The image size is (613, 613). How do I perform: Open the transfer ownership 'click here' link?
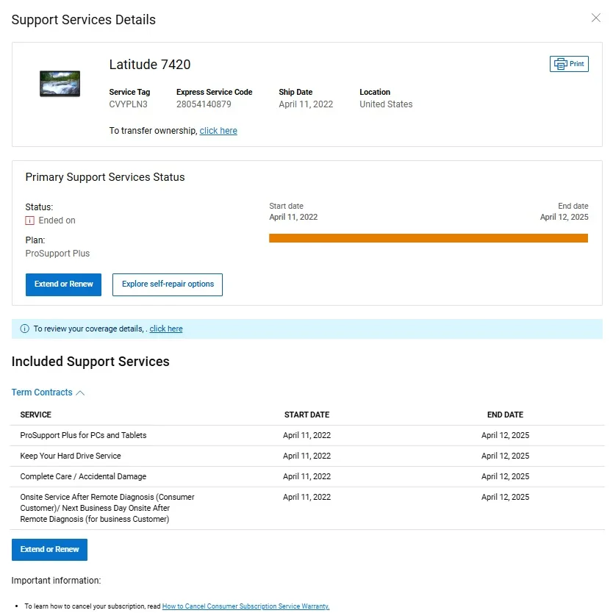[x=218, y=131]
